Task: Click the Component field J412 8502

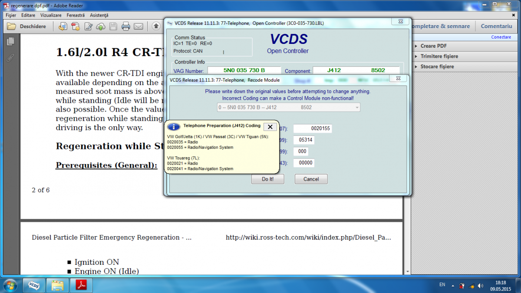Action: tap(356, 70)
